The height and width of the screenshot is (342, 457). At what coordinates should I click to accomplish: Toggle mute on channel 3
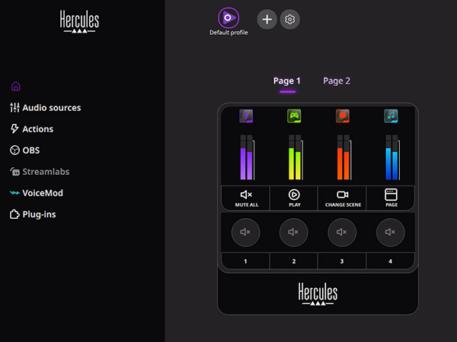pos(342,232)
